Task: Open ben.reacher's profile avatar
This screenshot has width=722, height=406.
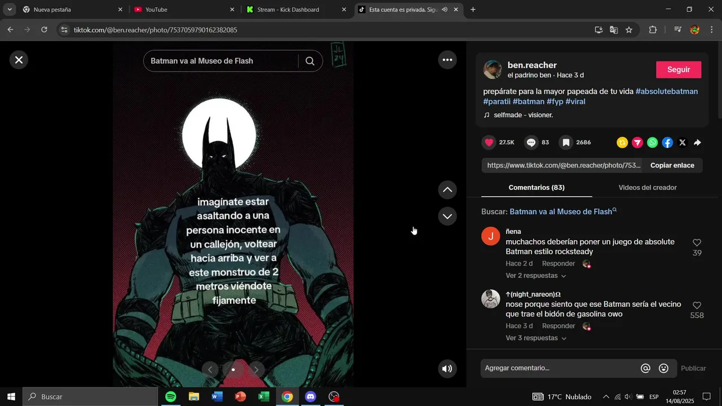Action: point(492,69)
